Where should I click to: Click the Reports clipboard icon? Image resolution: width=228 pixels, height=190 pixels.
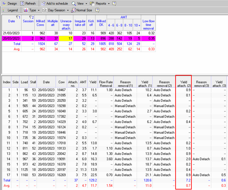pyautogui.click(x=92, y=4)
